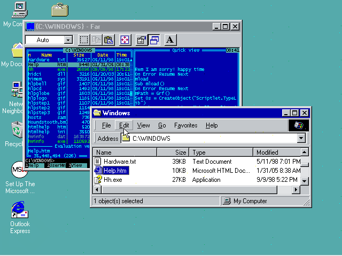Open Auto font size dropdown in Far
The height and width of the screenshot is (256, 342).
pos(68,40)
